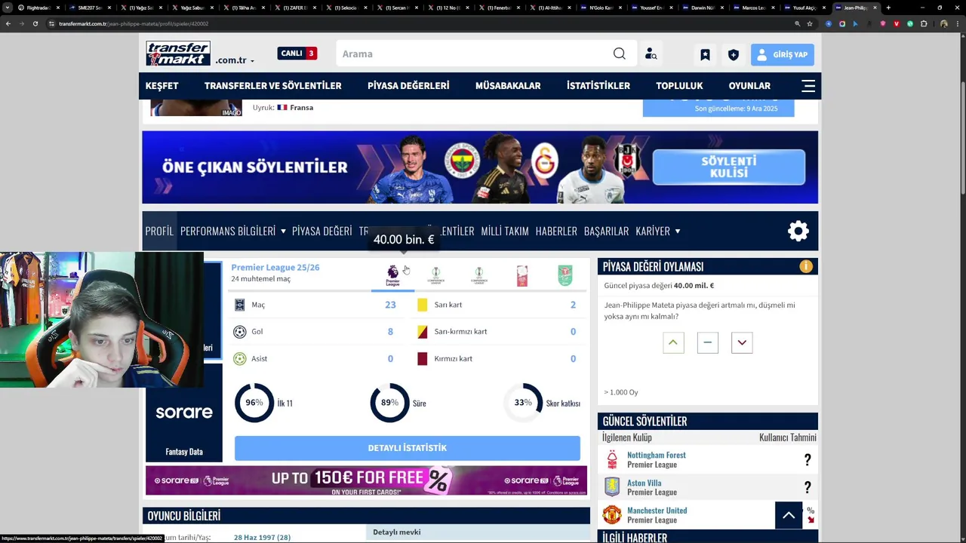Select the red FA Cup logo

(521, 275)
